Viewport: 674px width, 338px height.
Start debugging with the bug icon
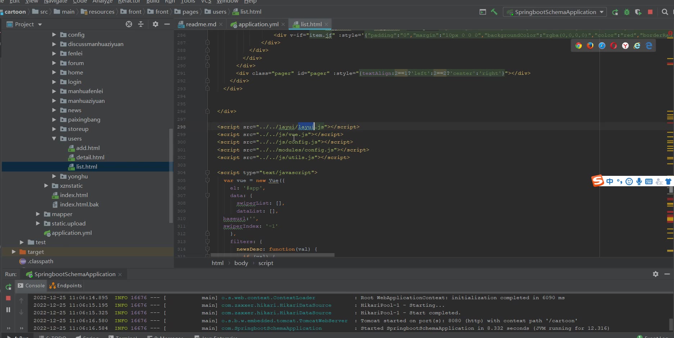point(627,12)
